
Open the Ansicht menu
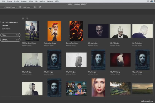click(42, 1)
